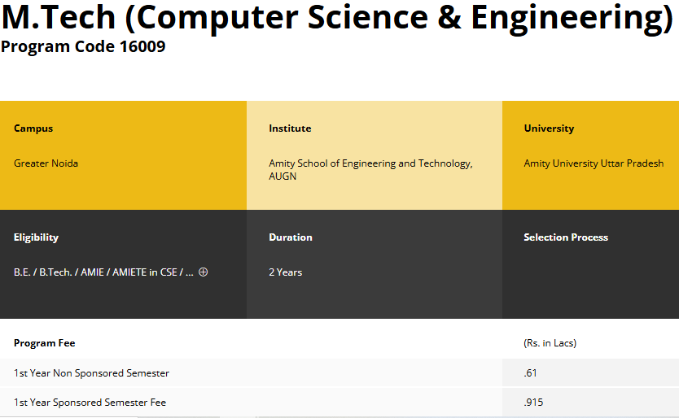Expand the Eligibility details plus icon
The height and width of the screenshot is (418, 679).
click(x=203, y=272)
